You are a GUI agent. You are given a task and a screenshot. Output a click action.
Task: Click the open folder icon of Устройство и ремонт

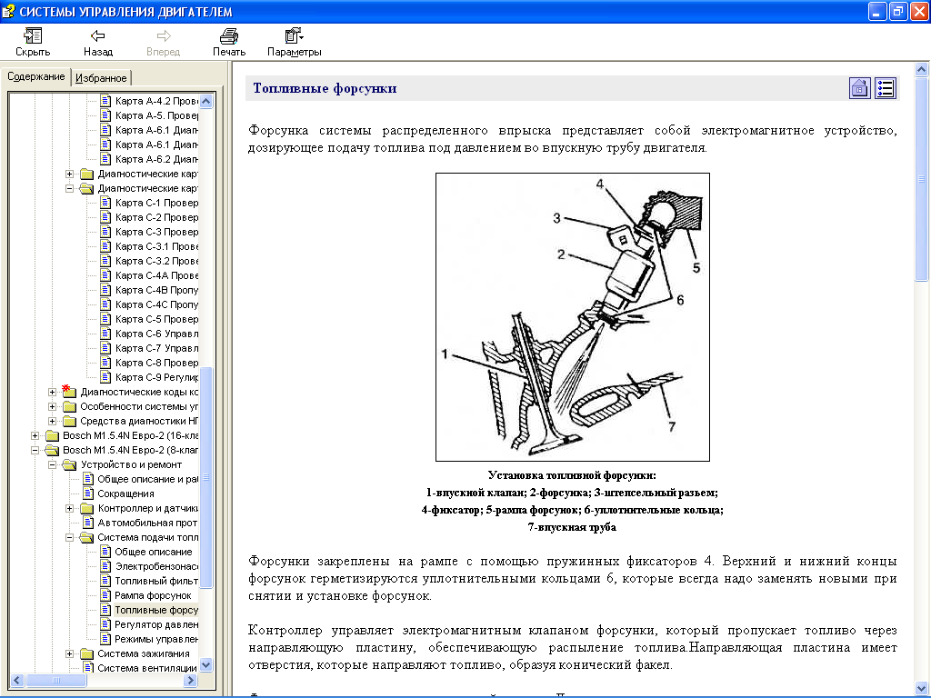[69, 464]
